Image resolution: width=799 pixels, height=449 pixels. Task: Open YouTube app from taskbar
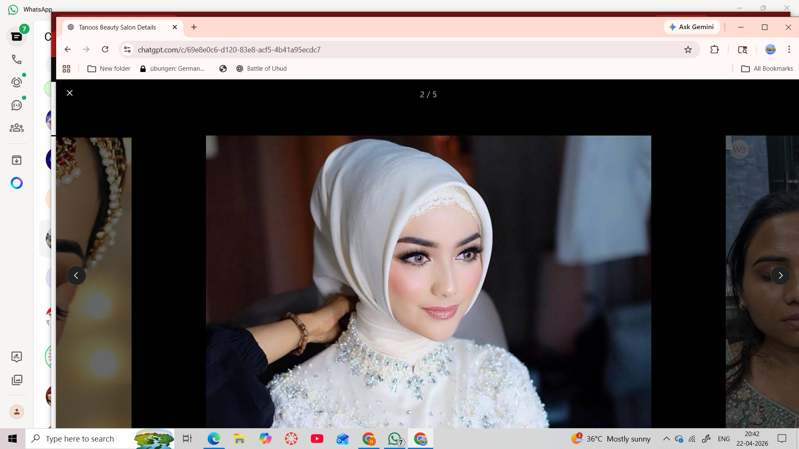[x=317, y=439]
